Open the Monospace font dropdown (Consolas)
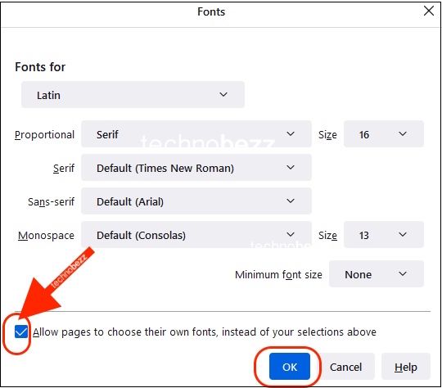 click(x=196, y=235)
